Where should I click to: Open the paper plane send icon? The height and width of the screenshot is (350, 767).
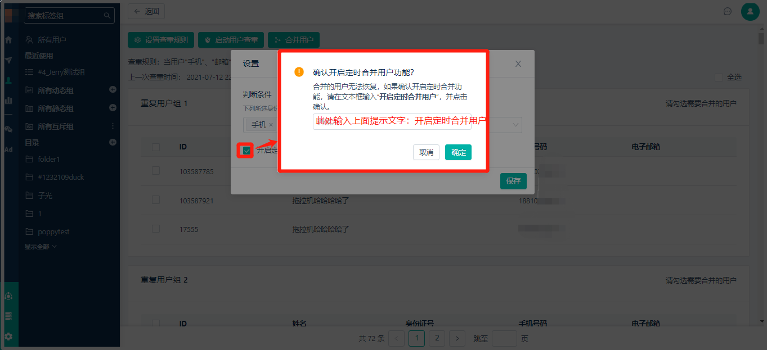(8, 60)
